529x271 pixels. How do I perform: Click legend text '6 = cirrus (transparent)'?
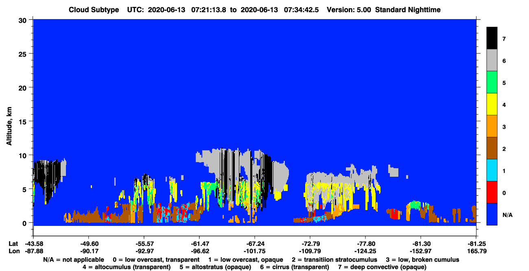coord(295,267)
